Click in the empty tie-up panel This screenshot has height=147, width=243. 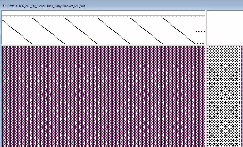pyautogui.click(x=225, y=27)
